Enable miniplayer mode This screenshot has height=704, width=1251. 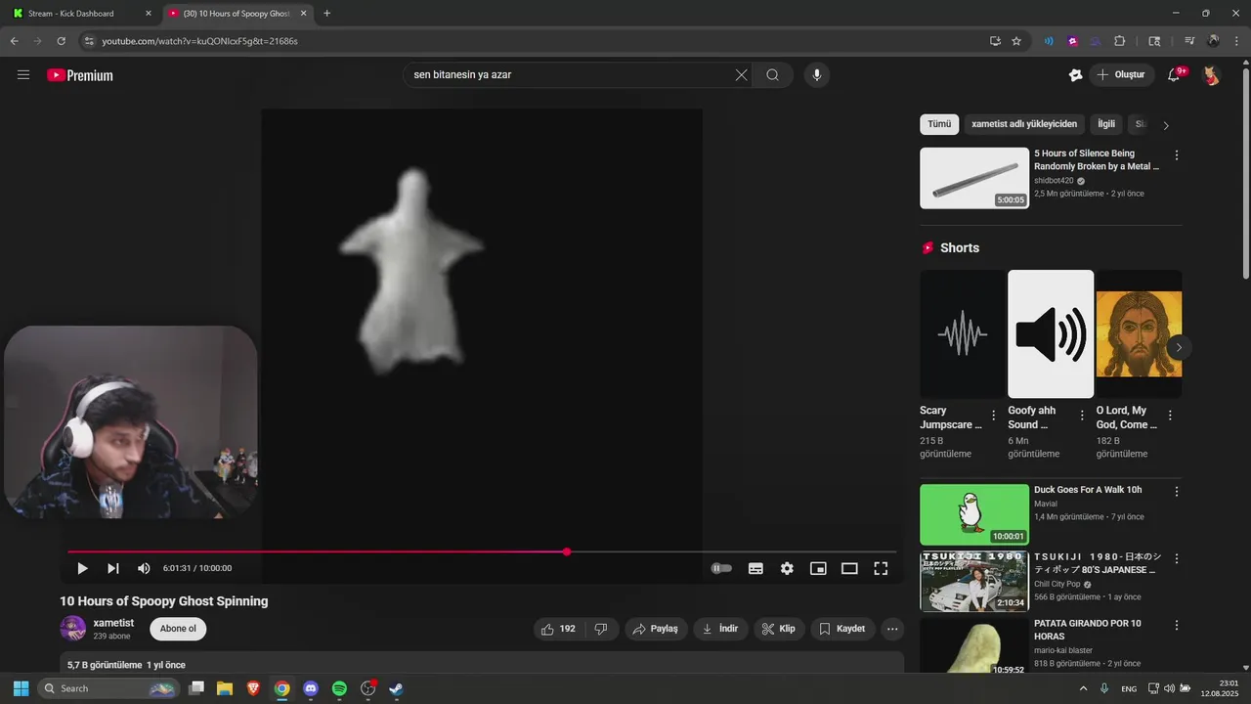click(818, 568)
